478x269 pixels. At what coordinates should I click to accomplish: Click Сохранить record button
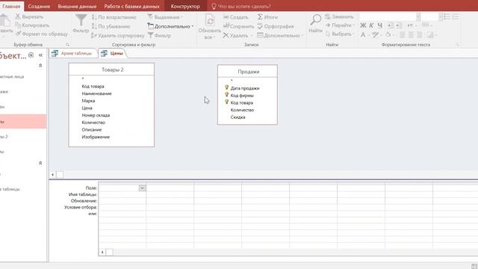[238, 26]
